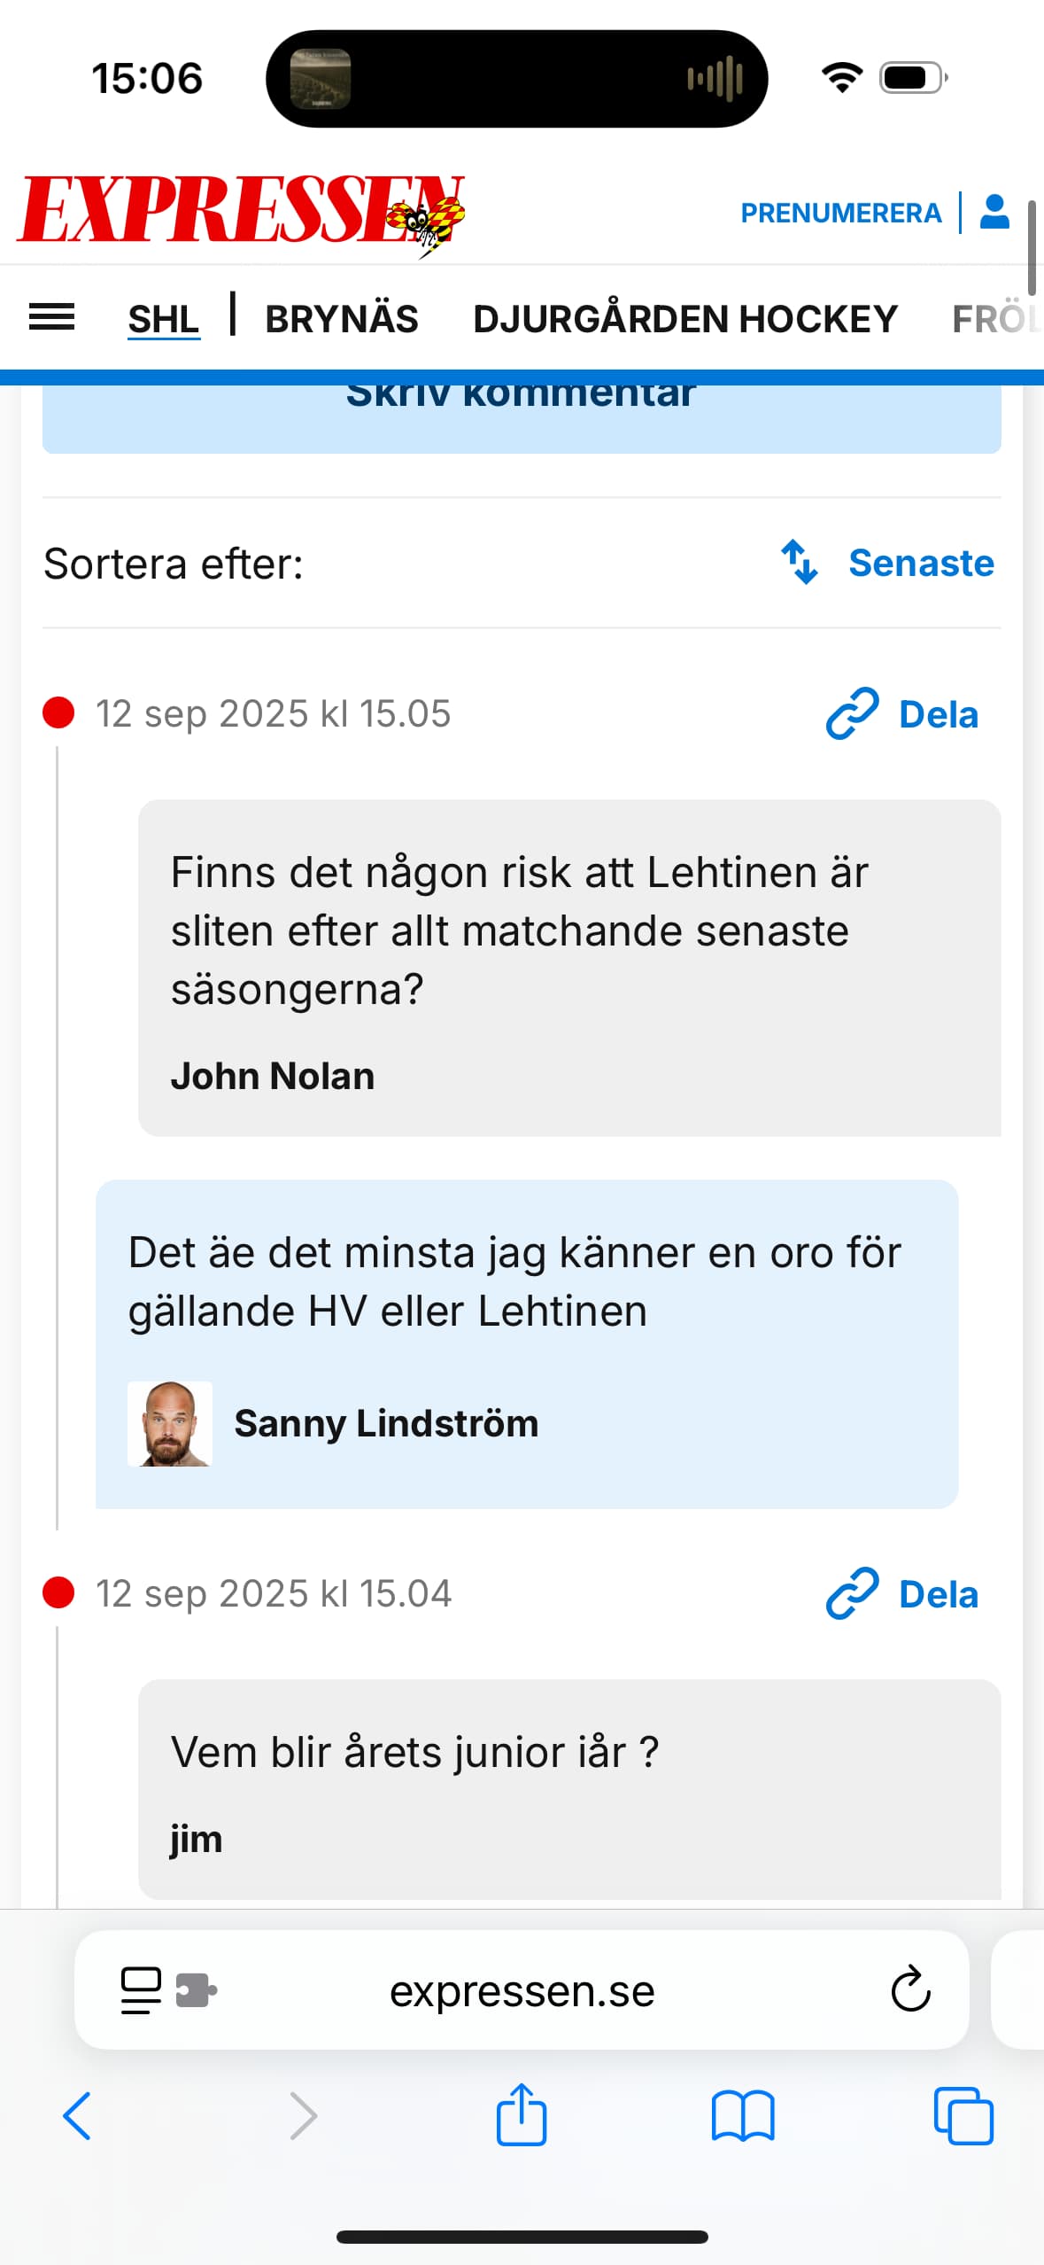This screenshot has height=2265, width=1044.
Task: Tap the now-playing thumbnail in Dynamic Island
Action: pyautogui.click(x=321, y=79)
